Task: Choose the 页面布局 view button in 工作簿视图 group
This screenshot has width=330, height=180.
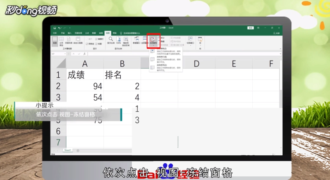Action: [x=69, y=40]
